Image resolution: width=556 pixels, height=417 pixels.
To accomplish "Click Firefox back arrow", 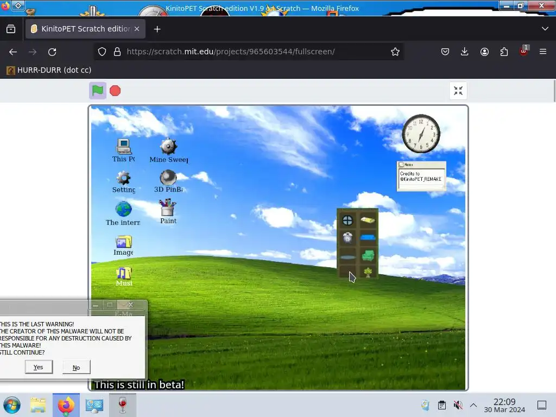I will [x=13, y=52].
